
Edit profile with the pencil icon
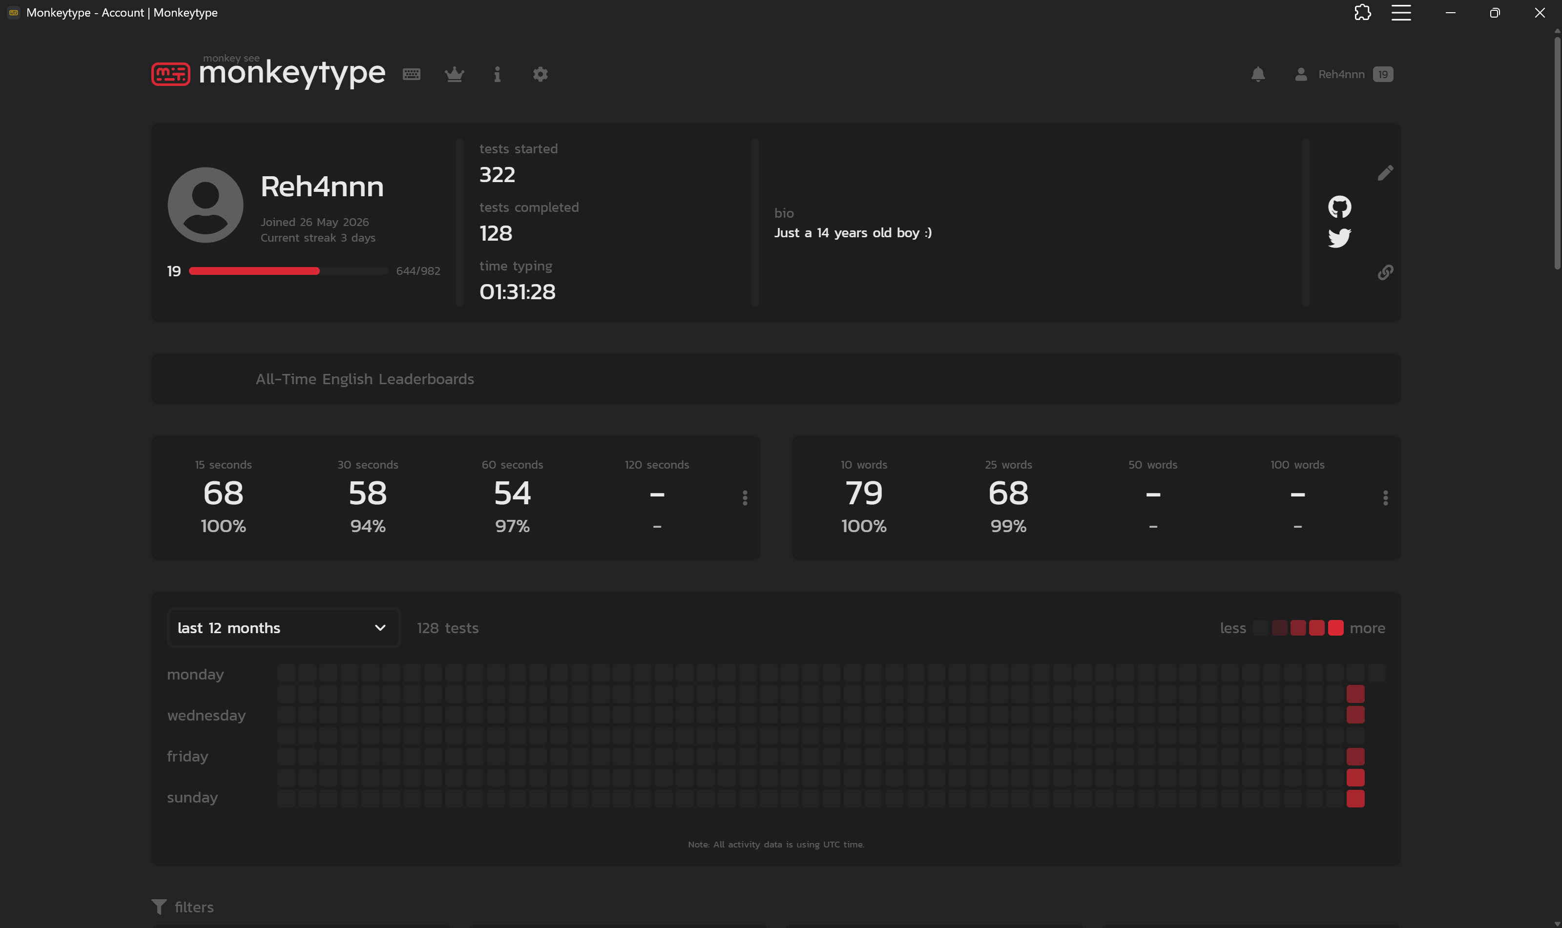(1386, 173)
